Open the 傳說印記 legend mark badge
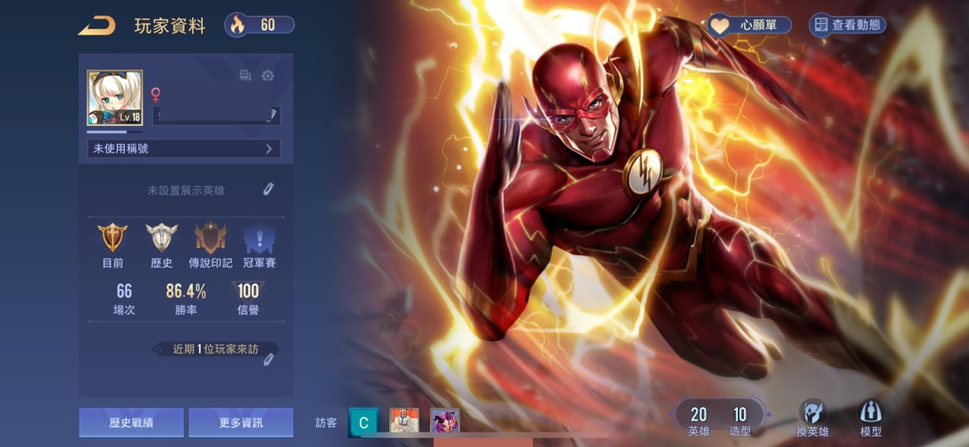The image size is (969, 447). pos(211,246)
